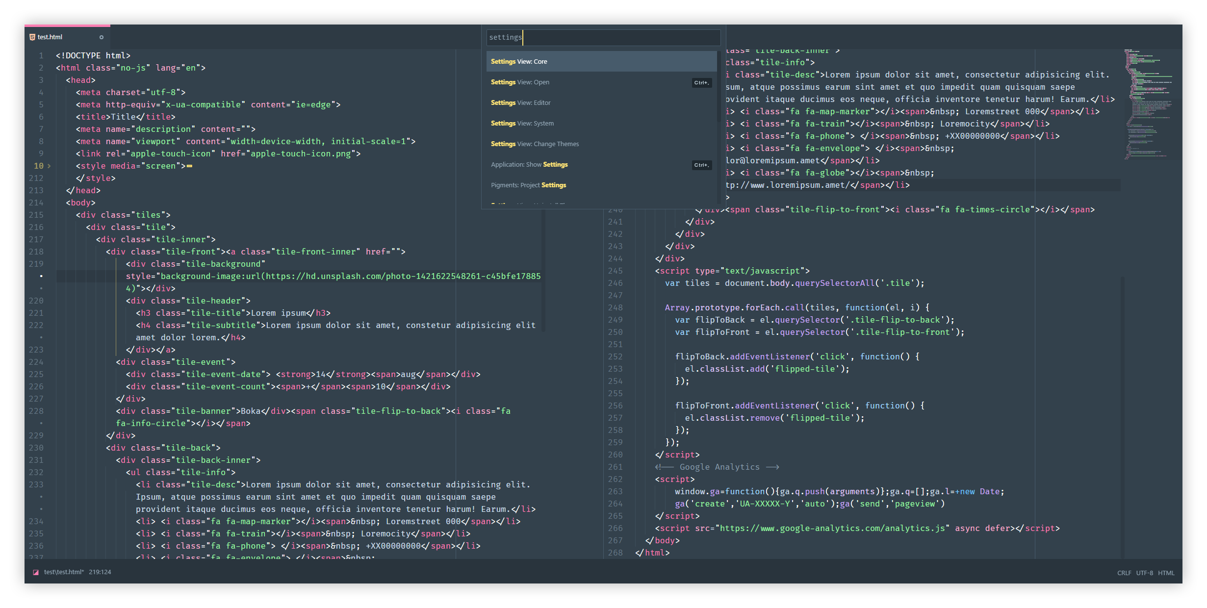Click the HTML5 file icon on test.html tab
Screen dimensions: 1207x608
click(x=32, y=37)
